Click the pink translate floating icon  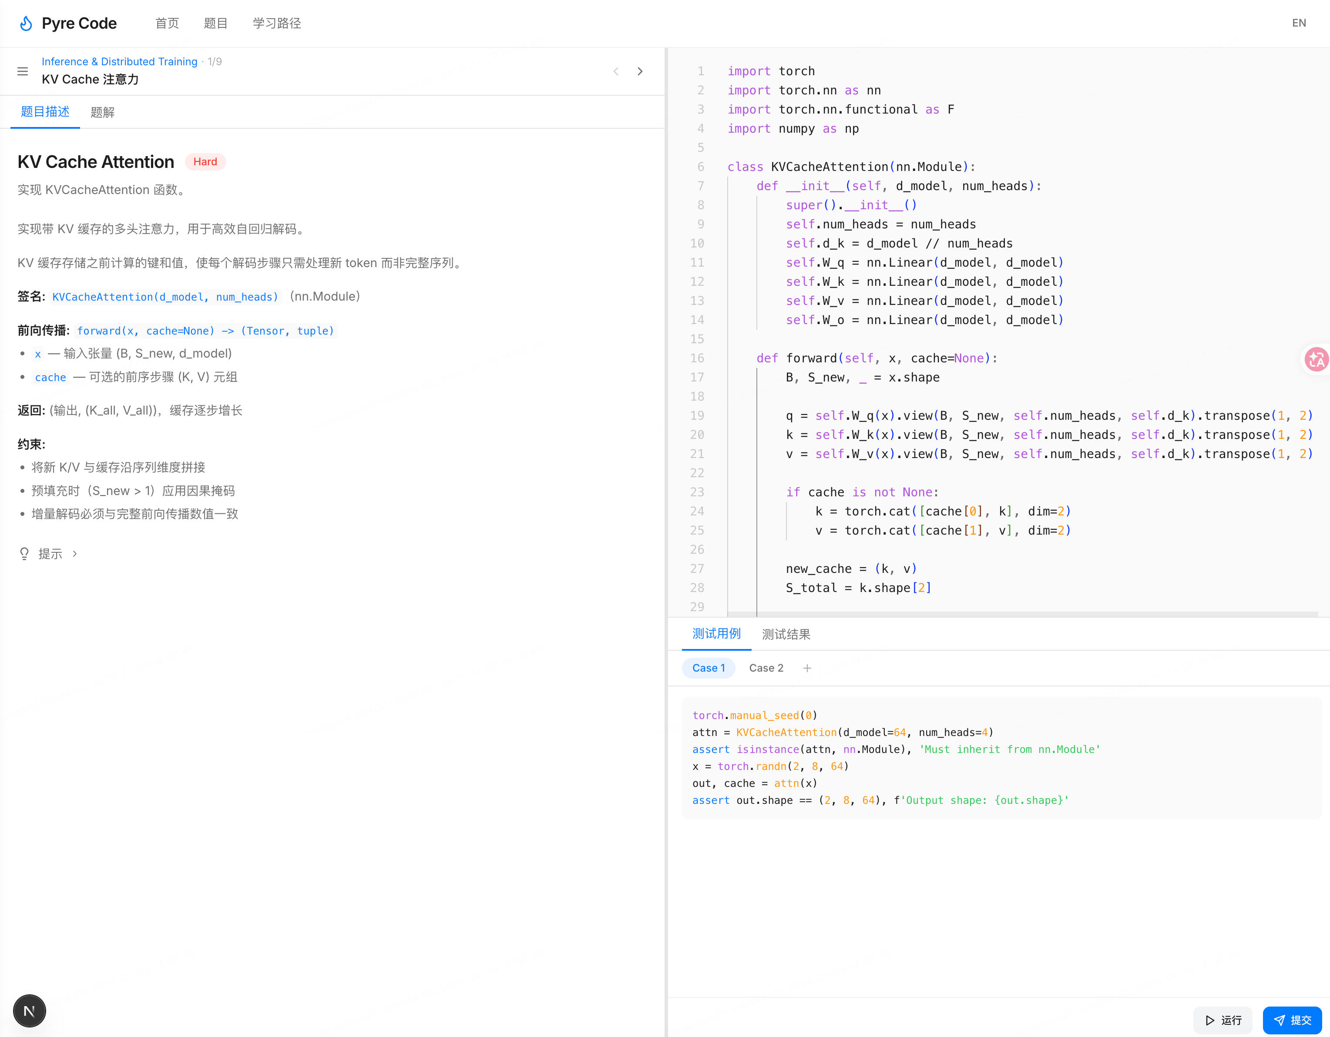[x=1316, y=360]
